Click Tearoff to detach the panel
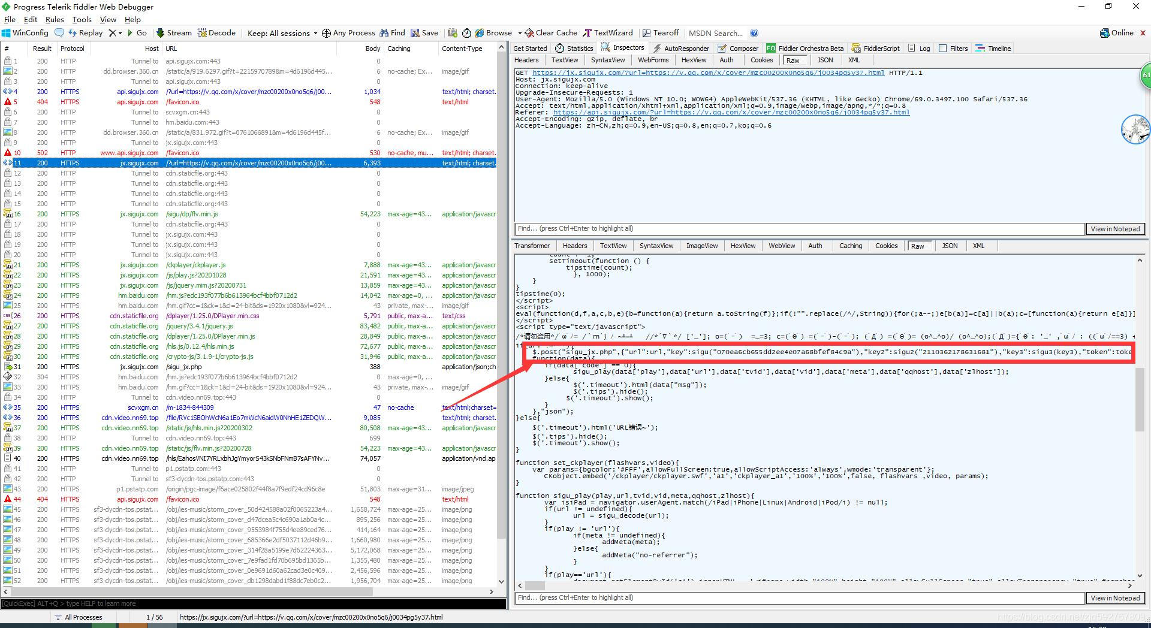 pyautogui.click(x=660, y=33)
